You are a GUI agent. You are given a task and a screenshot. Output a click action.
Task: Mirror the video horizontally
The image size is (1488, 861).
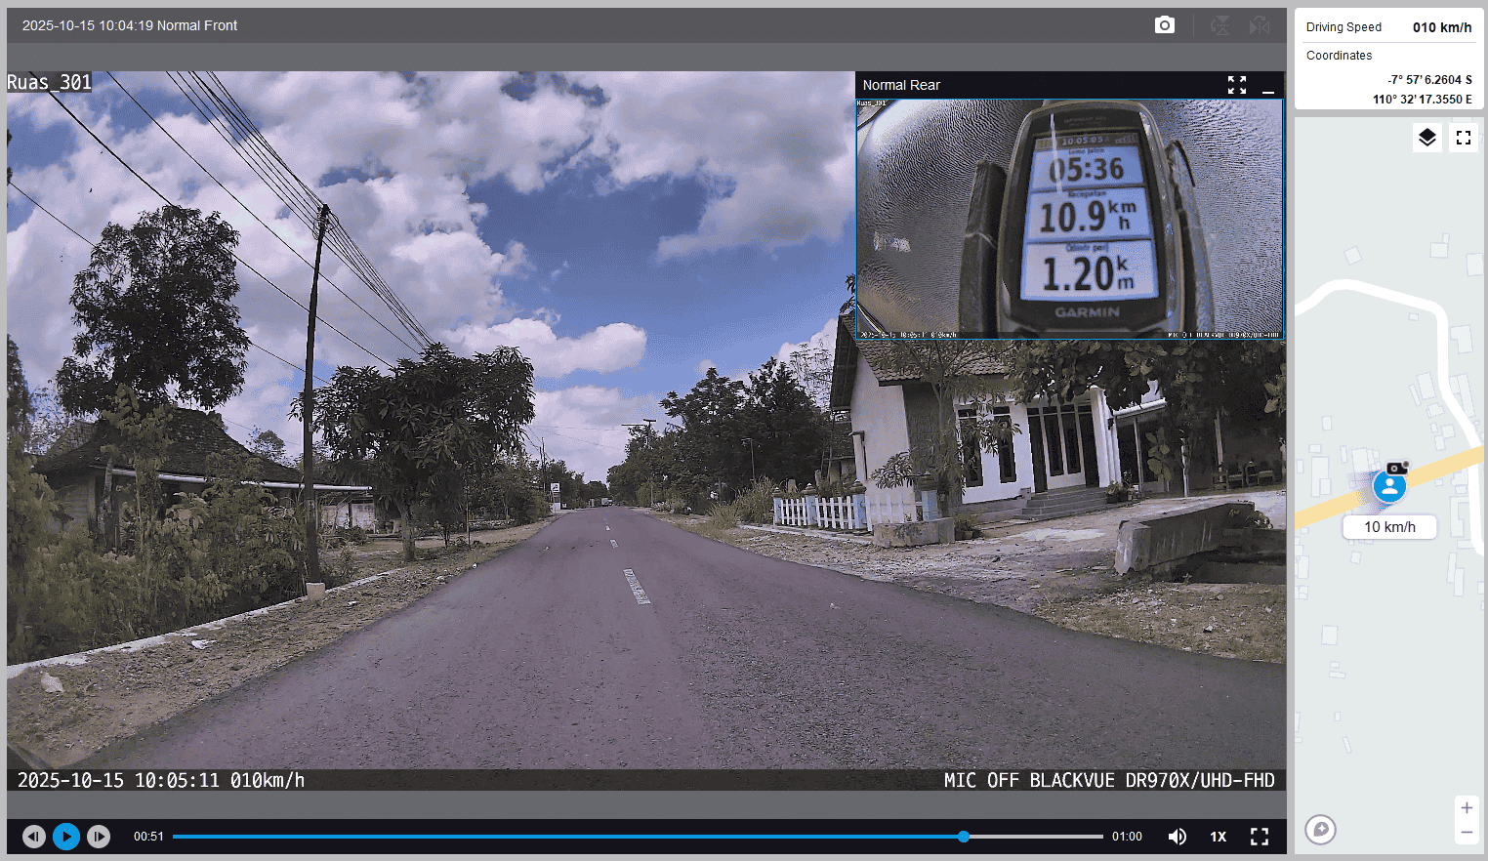[x=1260, y=25]
